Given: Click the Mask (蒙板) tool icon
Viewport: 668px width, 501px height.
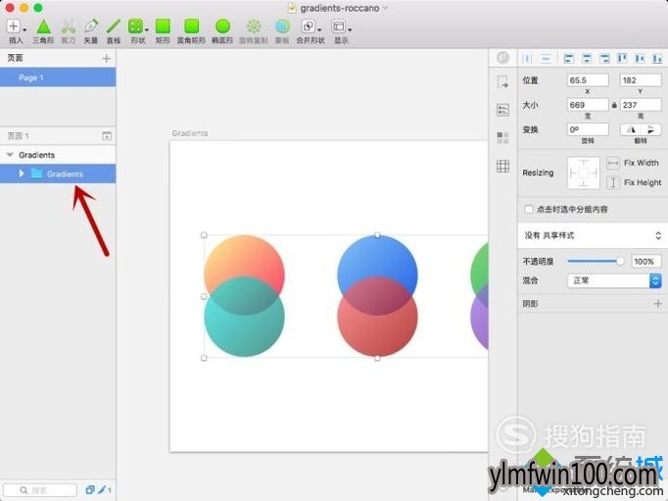Looking at the screenshot, I should point(282,26).
